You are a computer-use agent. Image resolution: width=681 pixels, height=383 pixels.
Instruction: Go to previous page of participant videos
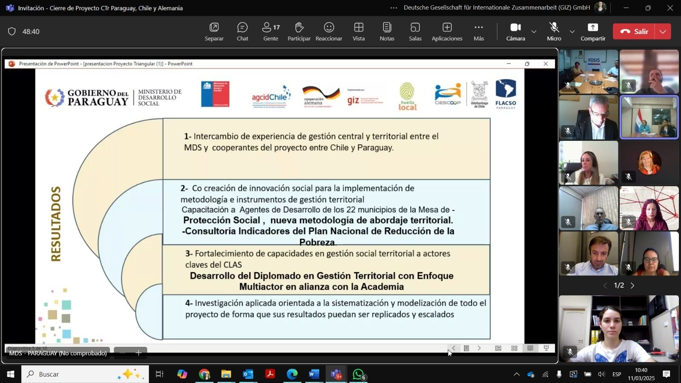click(x=605, y=286)
